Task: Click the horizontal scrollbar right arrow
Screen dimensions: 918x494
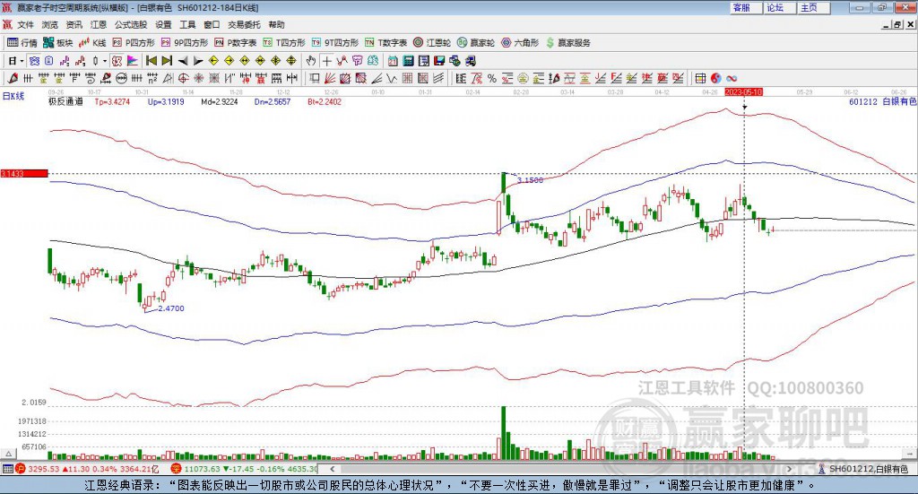Action: (x=789, y=469)
